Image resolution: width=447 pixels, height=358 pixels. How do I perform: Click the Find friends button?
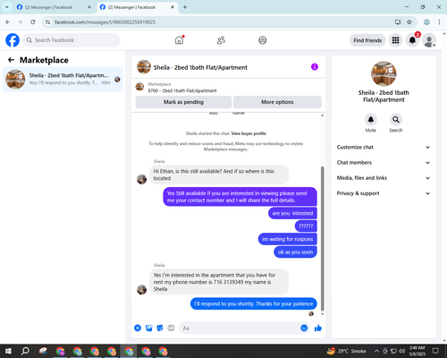point(367,40)
